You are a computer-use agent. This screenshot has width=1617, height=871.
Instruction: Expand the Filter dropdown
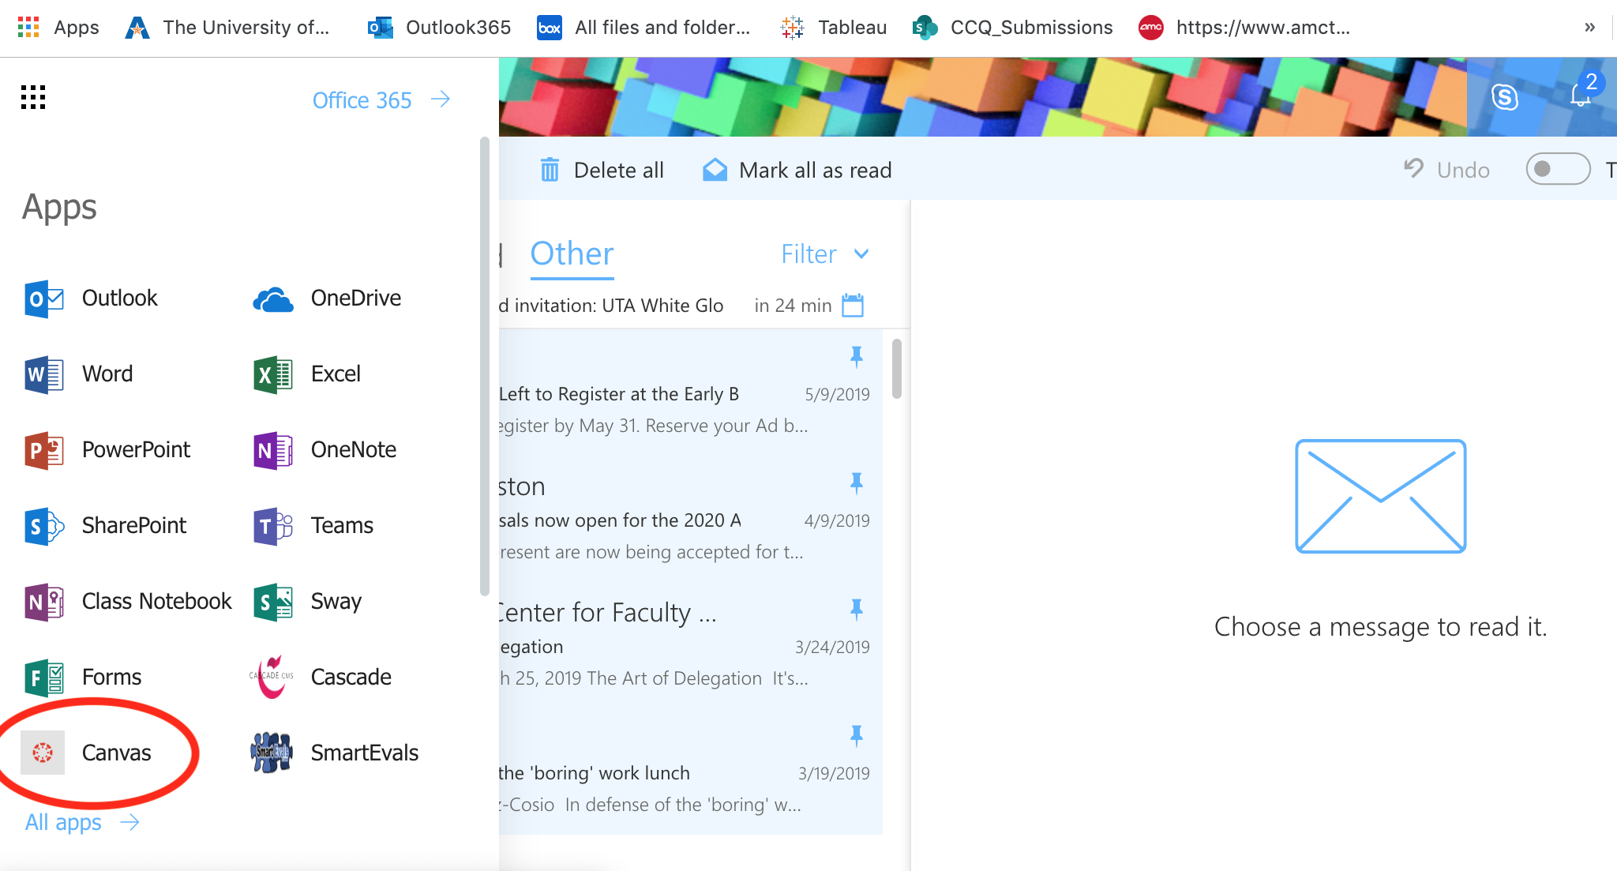pyautogui.click(x=824, y=254)
